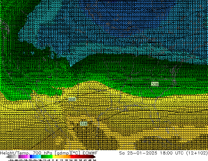Click the 'Height/Temp. 700 hPa' title text
Viewport: 208px width, 161px height.
pyautogui.click(x=26, y=153)
